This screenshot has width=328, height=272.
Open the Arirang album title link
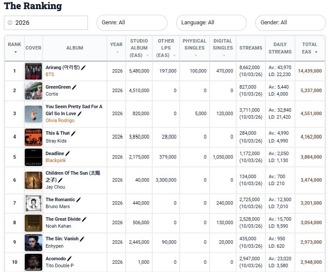coord(63,67)
